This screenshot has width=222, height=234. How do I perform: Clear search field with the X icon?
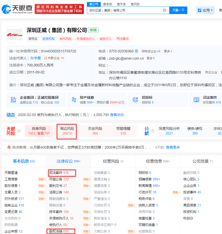tap(164, 10)
